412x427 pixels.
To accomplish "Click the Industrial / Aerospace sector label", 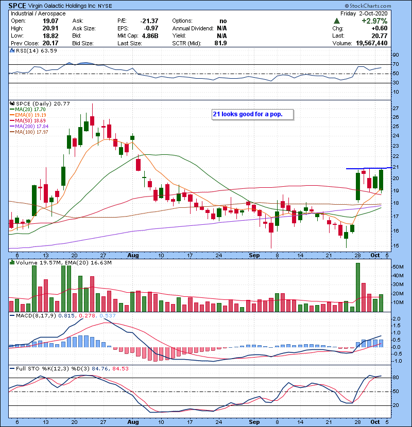I will (x=38, y=13).
